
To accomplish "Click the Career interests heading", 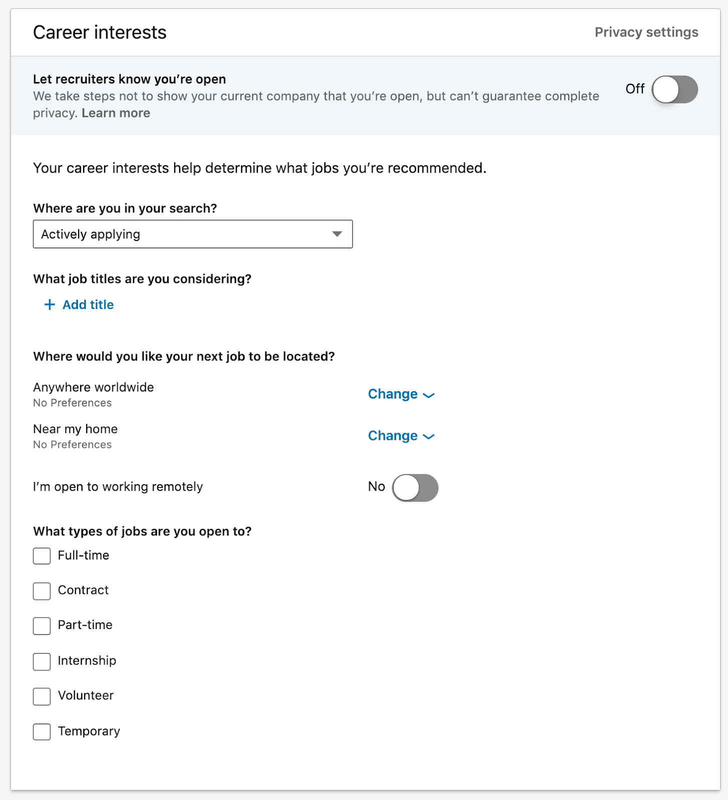I will pyautogui.click(x=100, y=32).
